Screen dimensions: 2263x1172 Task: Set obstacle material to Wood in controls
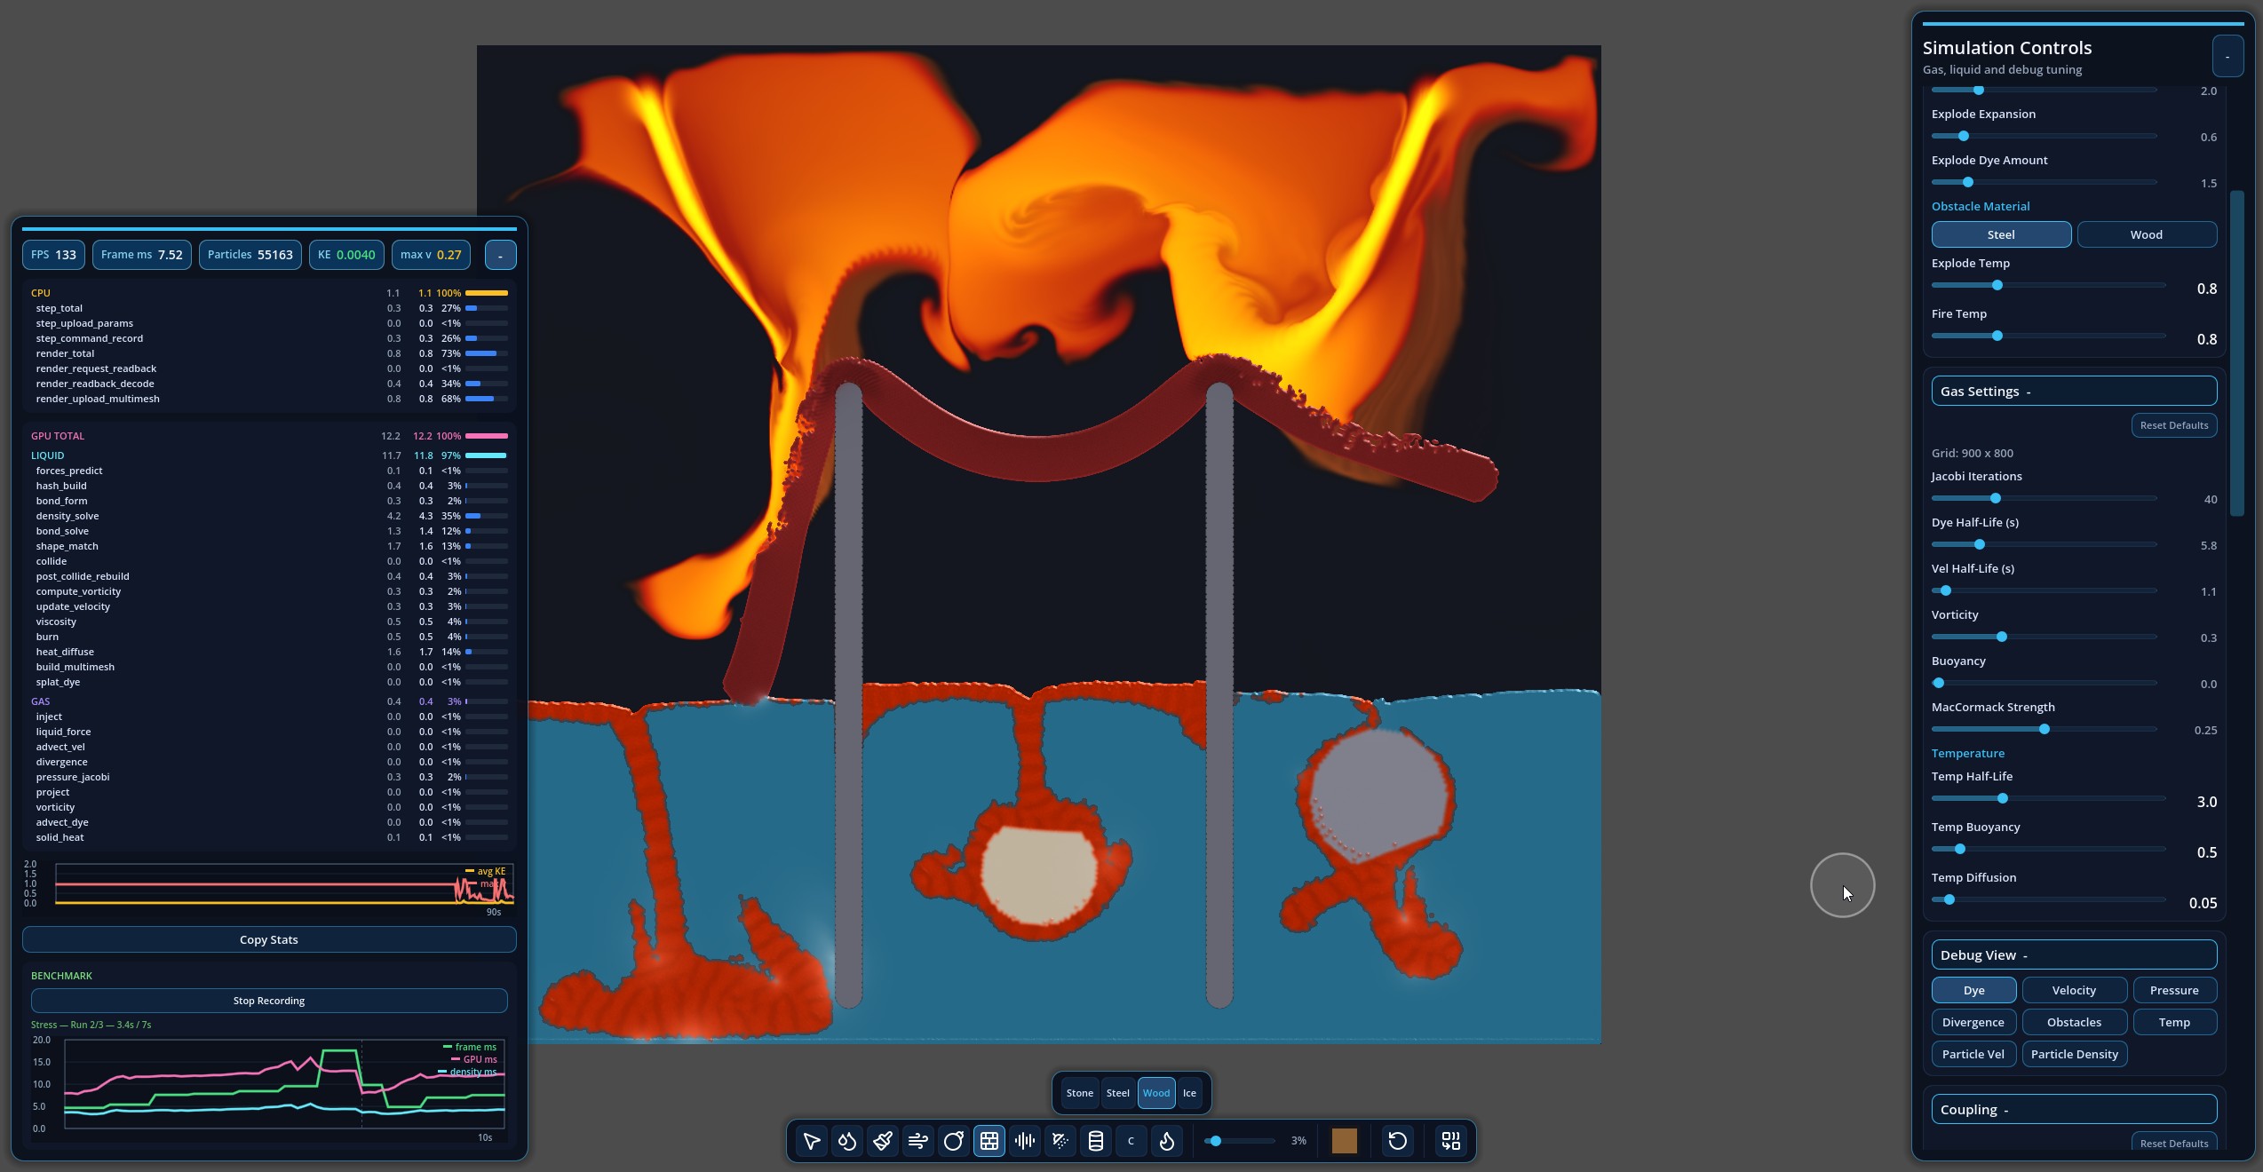pyautogui.click(x=2146, y=234)
